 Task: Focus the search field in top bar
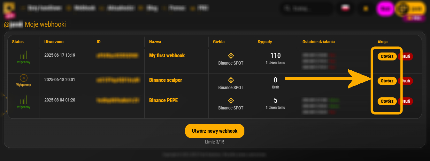[306, 9]
